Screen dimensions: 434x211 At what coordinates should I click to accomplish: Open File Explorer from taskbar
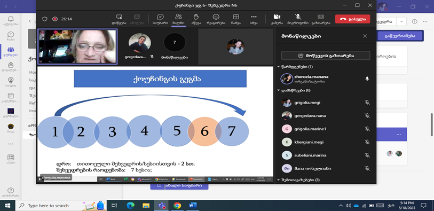pos(146,206)
